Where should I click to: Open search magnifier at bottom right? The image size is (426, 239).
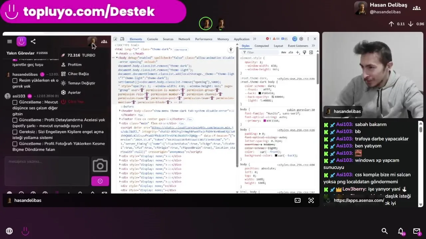[384, 231]
